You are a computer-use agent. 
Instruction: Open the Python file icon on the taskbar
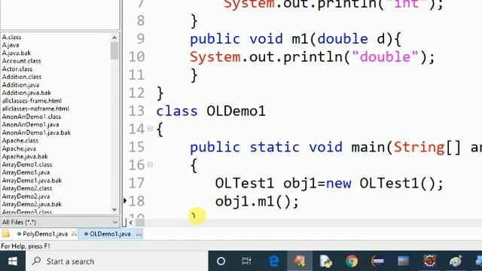coord(326,261)
